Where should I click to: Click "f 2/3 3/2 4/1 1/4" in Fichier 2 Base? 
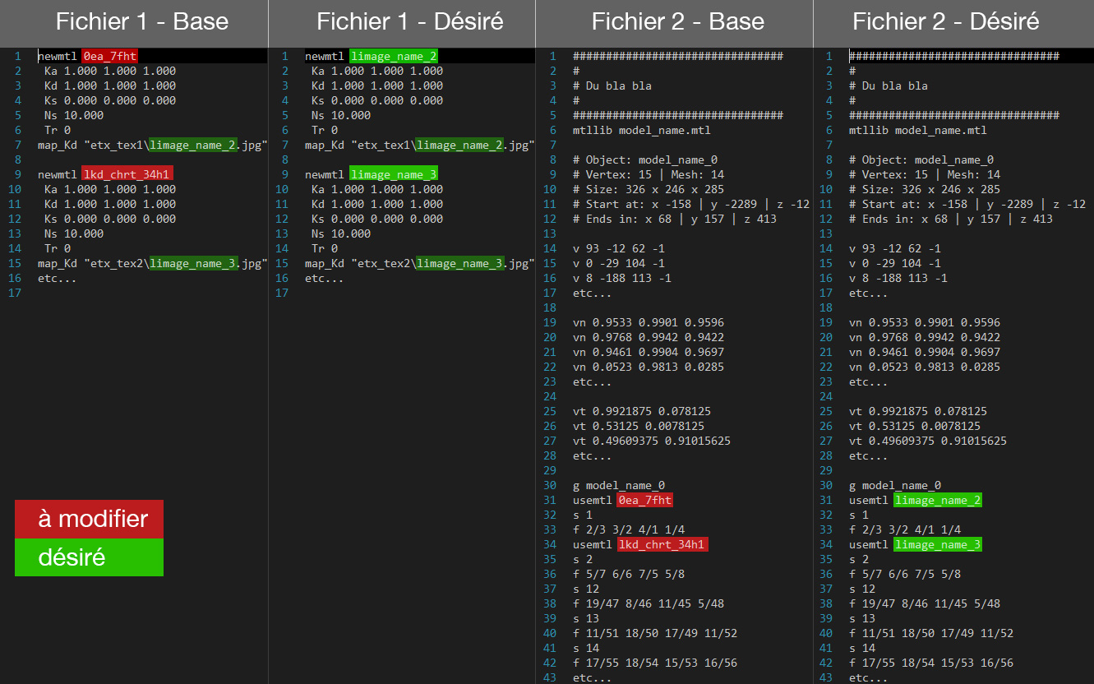(629, 529)
